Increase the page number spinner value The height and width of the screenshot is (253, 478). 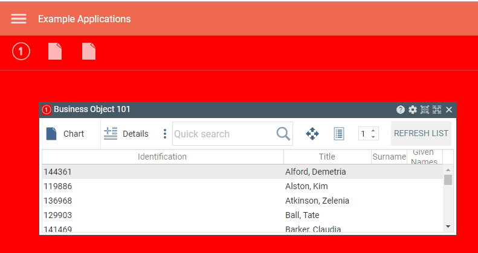[x=373, y=131]
